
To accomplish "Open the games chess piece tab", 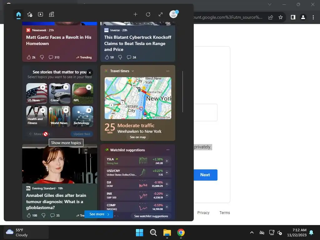I will click(x=52, y=14).
